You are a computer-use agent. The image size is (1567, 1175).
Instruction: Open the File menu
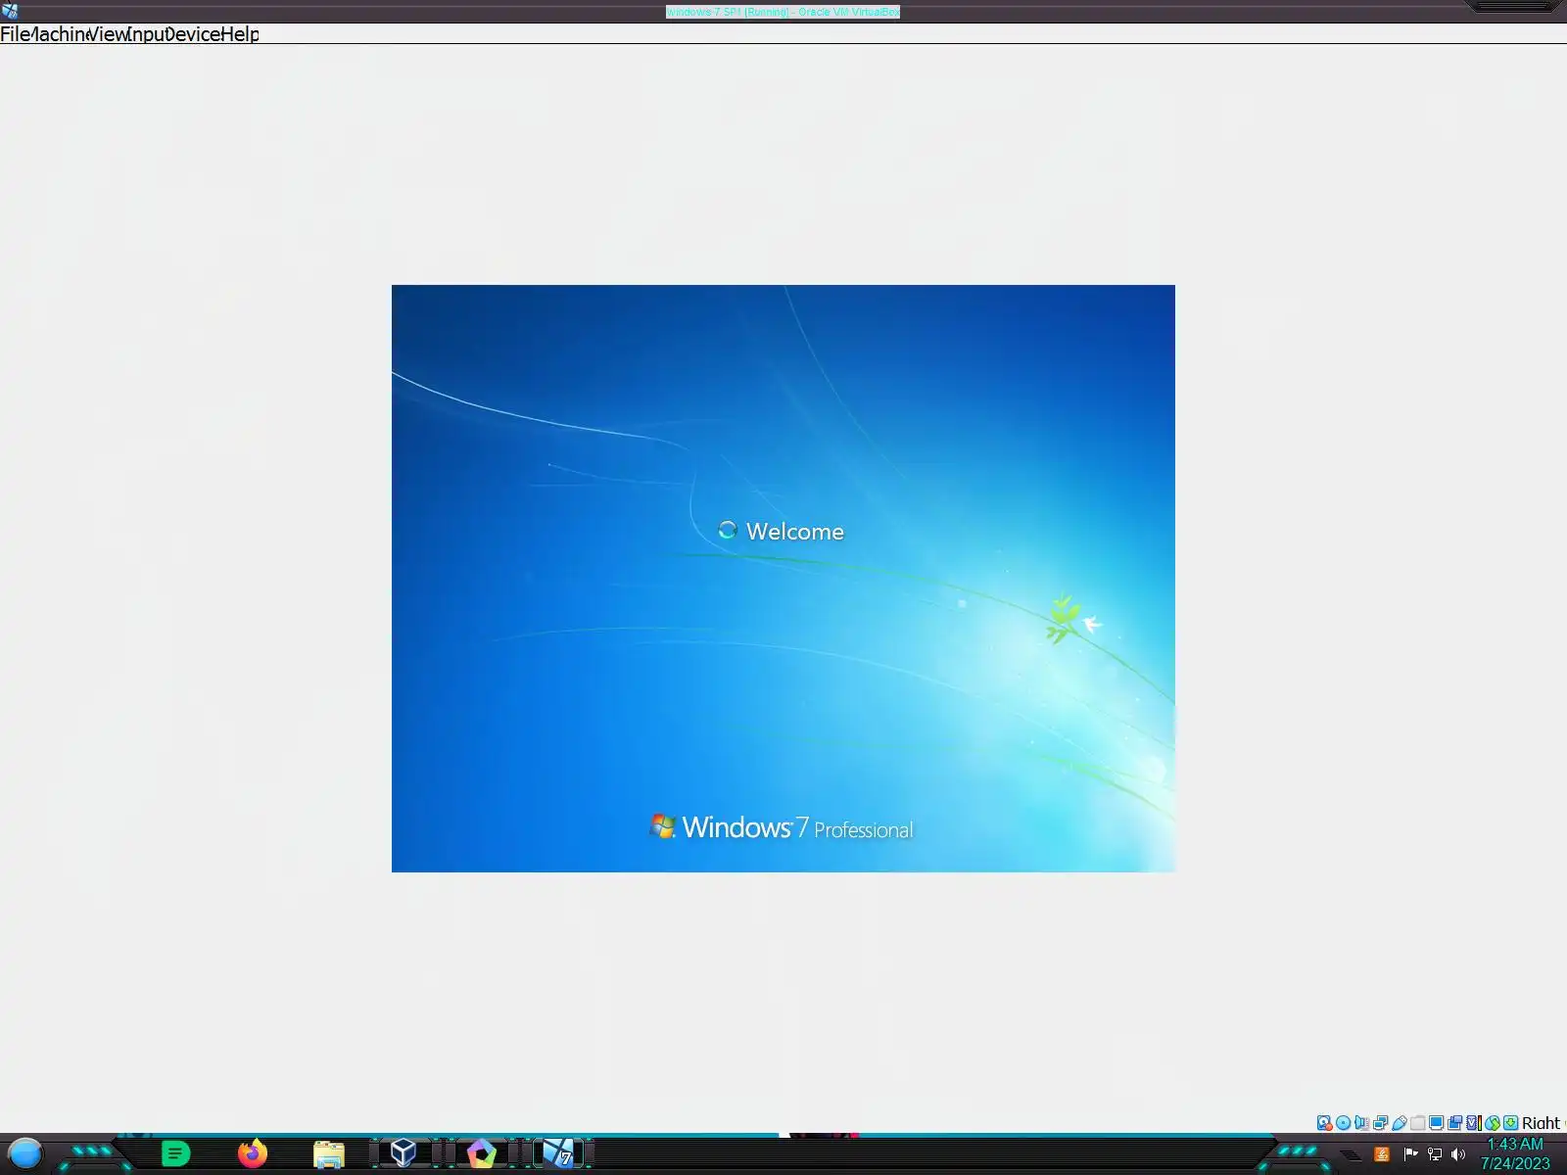coord(15,34)
